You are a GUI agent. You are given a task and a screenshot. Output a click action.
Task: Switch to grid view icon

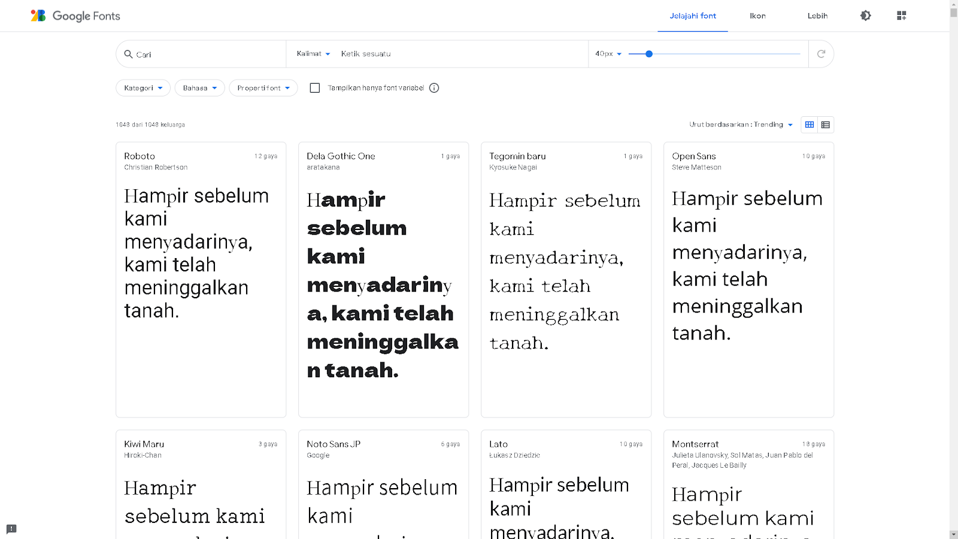[810, 125]
